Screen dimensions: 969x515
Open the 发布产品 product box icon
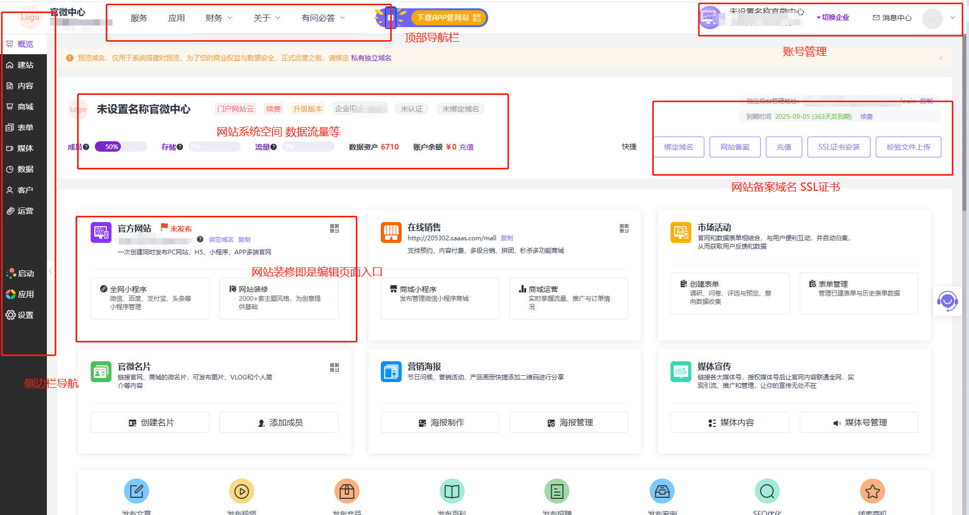(x=346, y=491)
